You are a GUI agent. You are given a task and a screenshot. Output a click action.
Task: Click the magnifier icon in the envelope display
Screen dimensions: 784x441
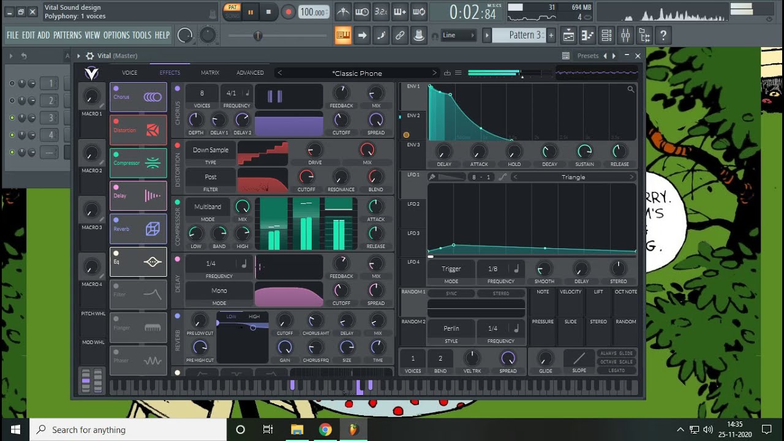coord(630,89)
